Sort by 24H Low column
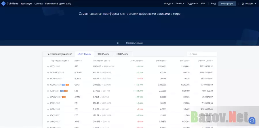Viewport: 259px width, 128px height. click(184, 61)
